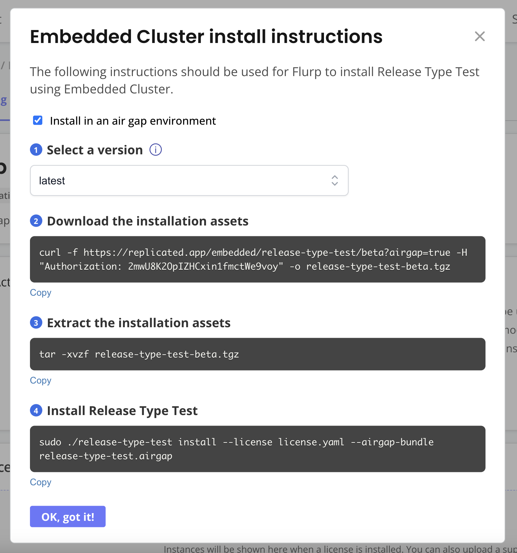Click the step 3 numbered badge
This screenshot has width=517, height=553.
click(x=36, y=323)
